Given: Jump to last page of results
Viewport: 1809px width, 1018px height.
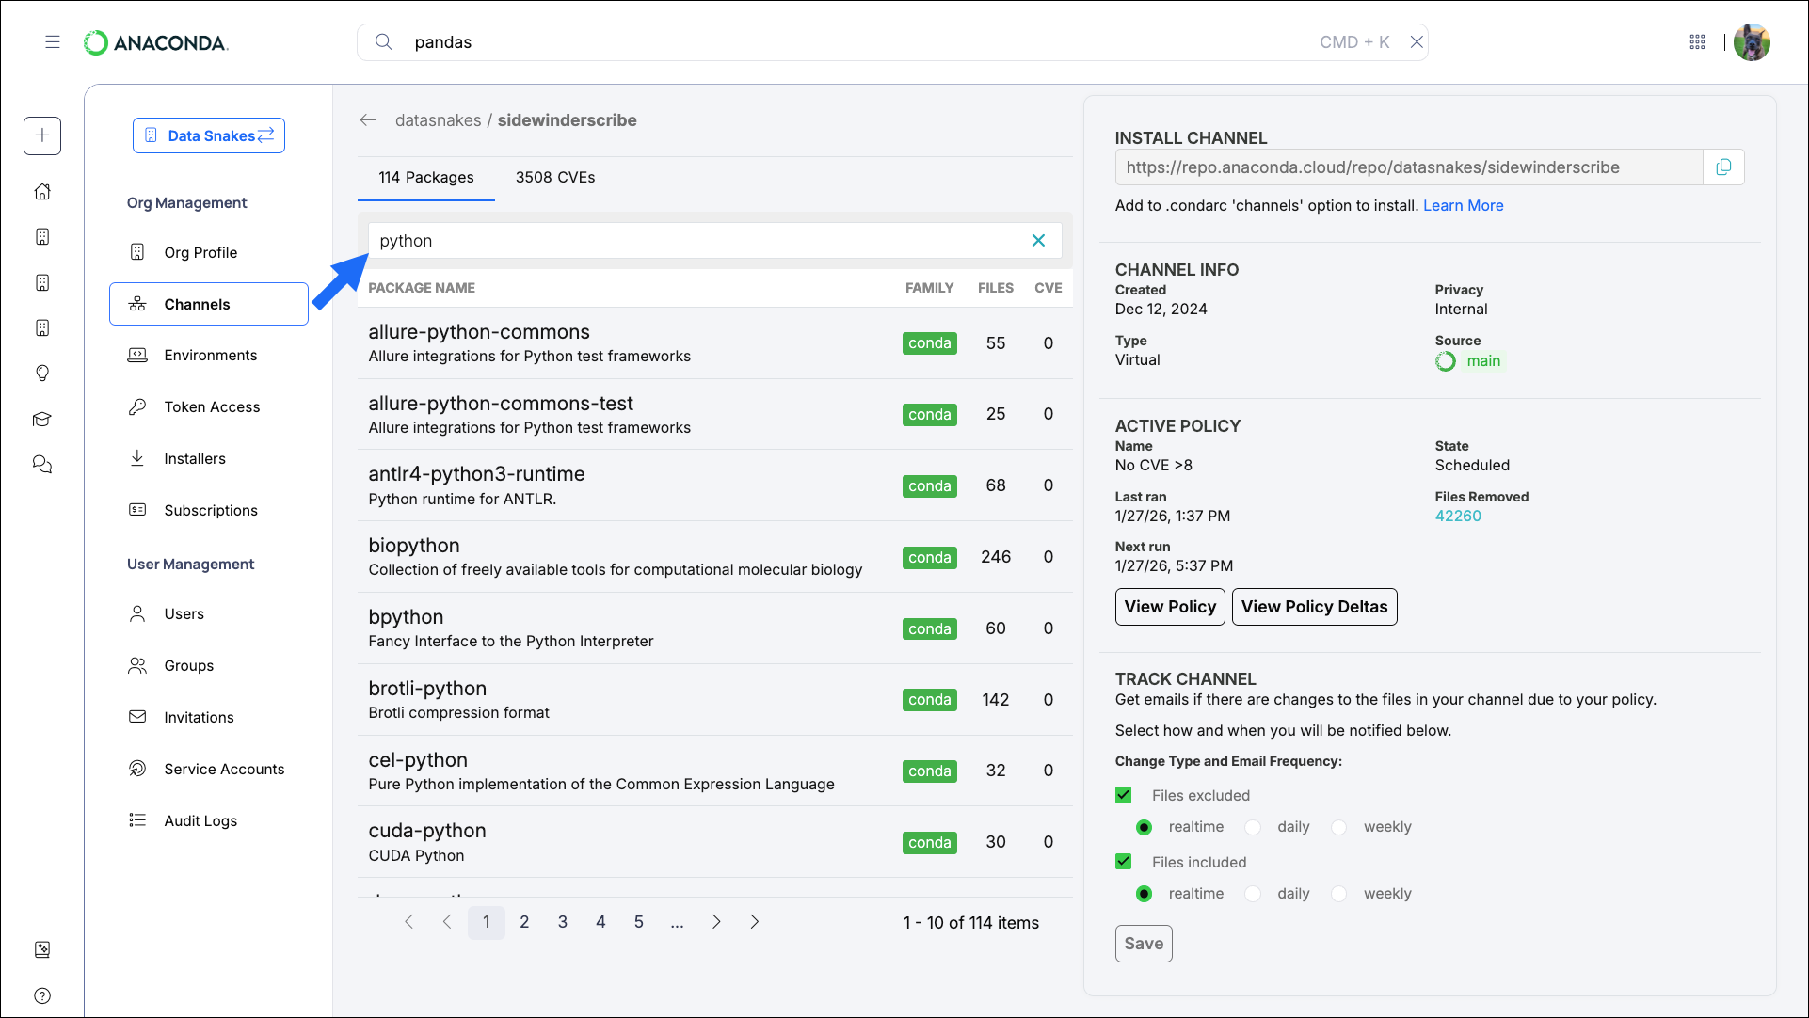Looking at the screenshot, I should point(755,922).
